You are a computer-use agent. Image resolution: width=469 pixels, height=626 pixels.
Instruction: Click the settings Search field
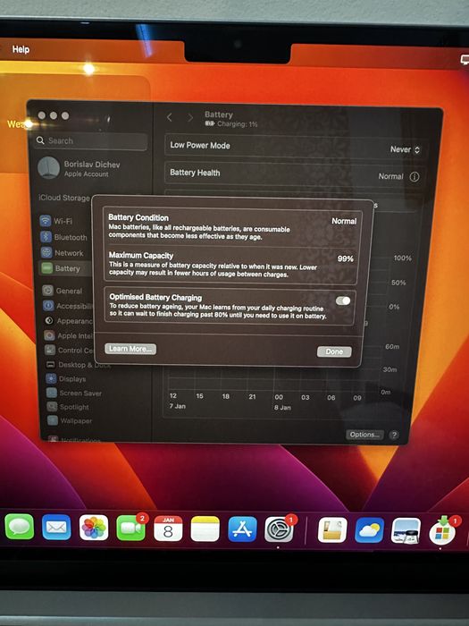click(x=90, y=141)
